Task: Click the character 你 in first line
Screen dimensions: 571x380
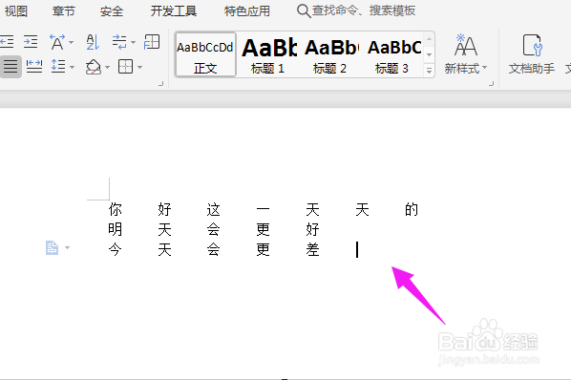Action: point(116,209)
